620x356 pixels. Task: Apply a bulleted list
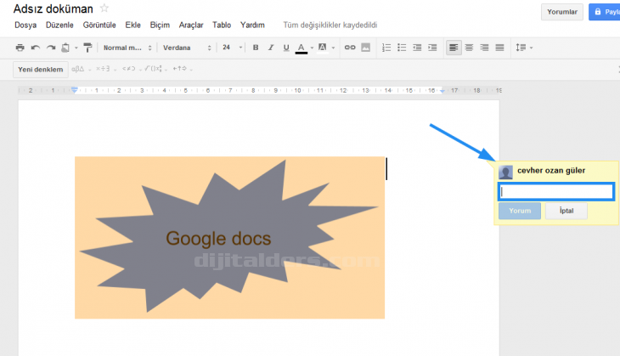click(402, 48)
